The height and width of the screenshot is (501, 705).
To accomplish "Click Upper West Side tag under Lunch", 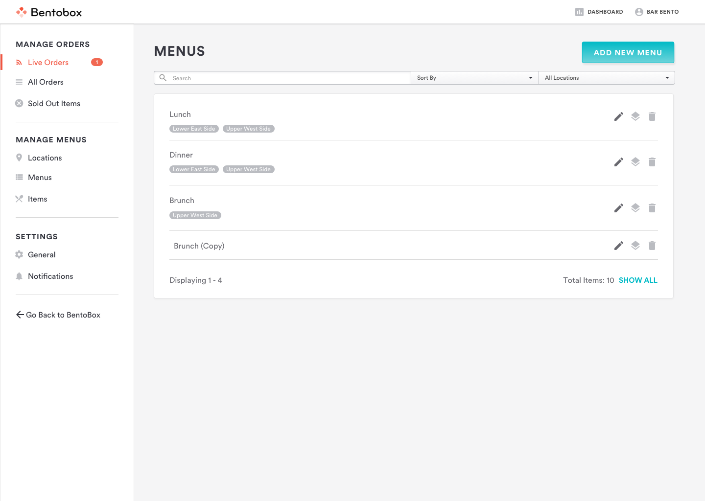I will pos(248,129).
